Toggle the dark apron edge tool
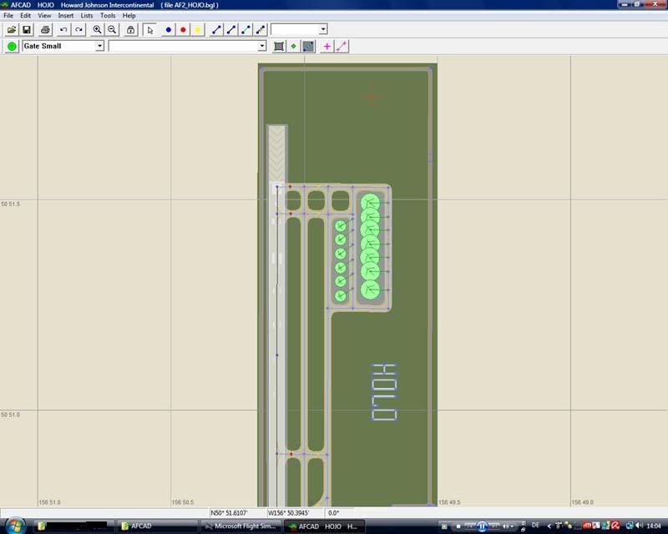Screen dimensions: 668x534 [308, 46]
